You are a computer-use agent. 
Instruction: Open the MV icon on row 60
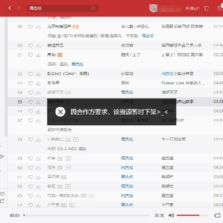[x=68, y=168]
